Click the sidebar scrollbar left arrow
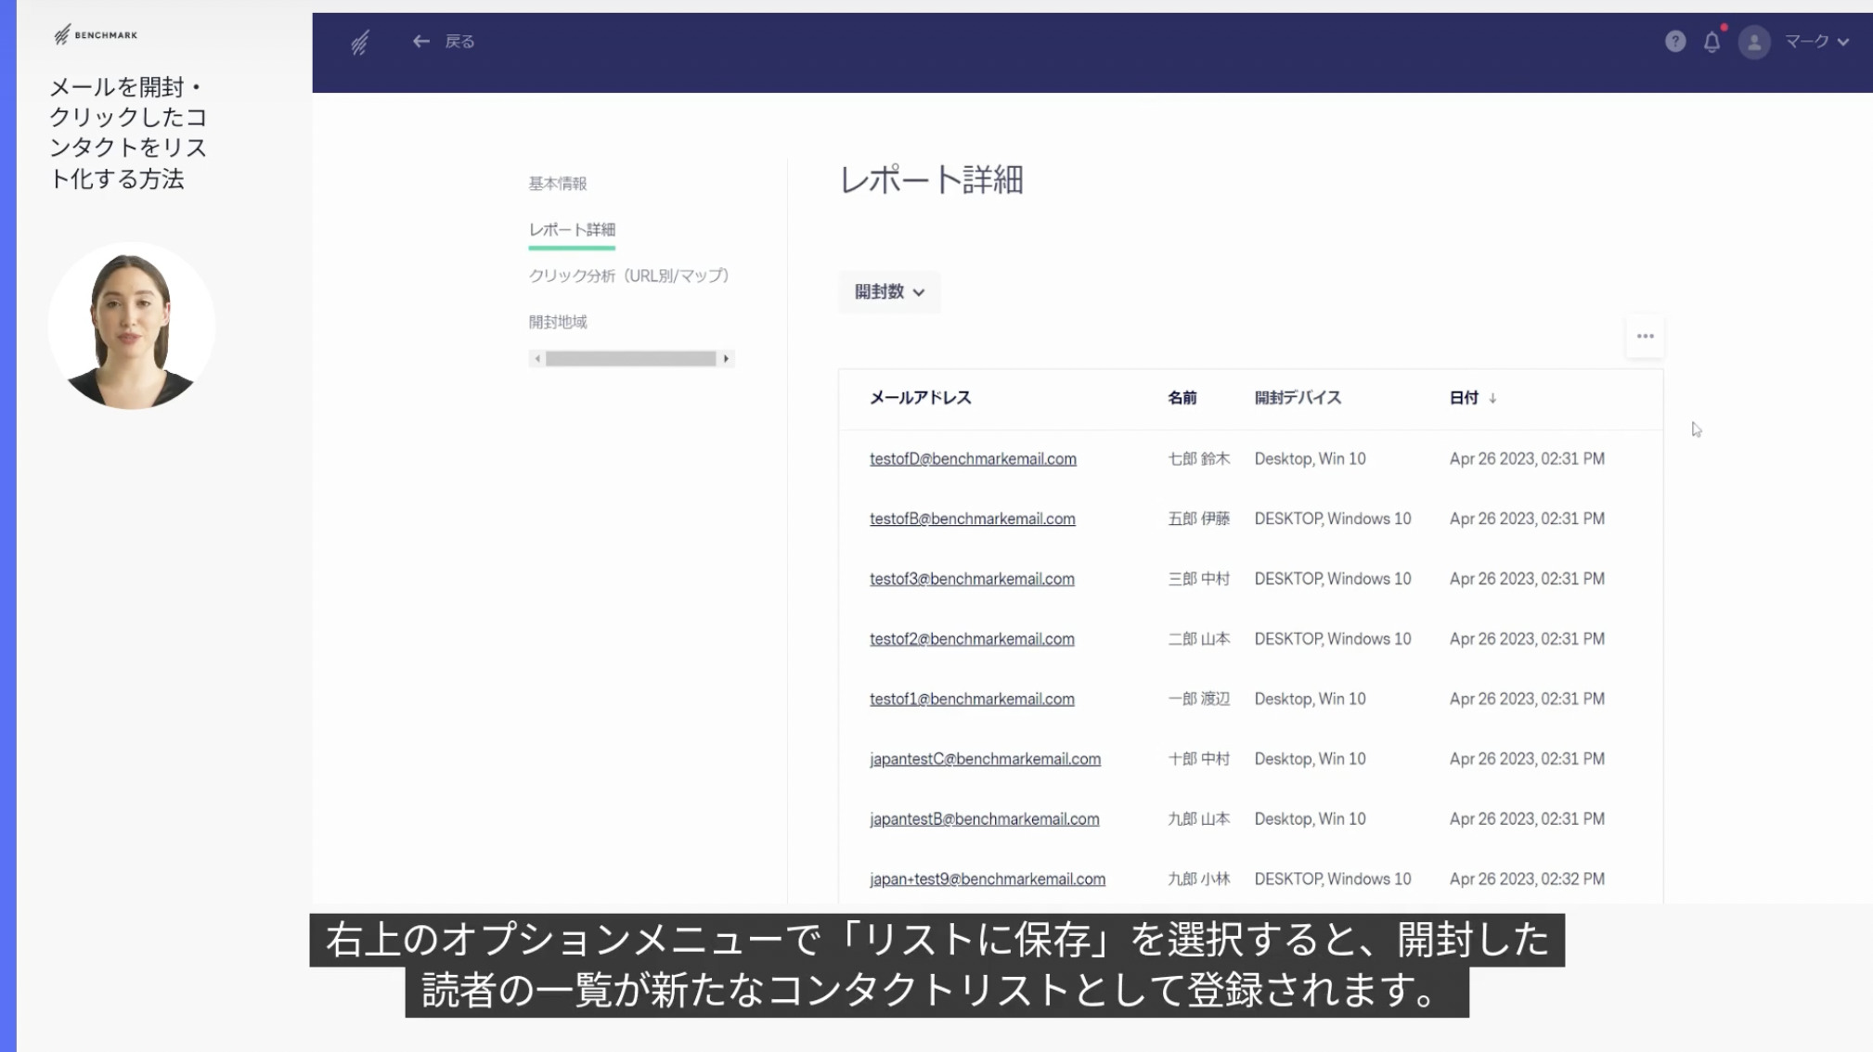 537,359
